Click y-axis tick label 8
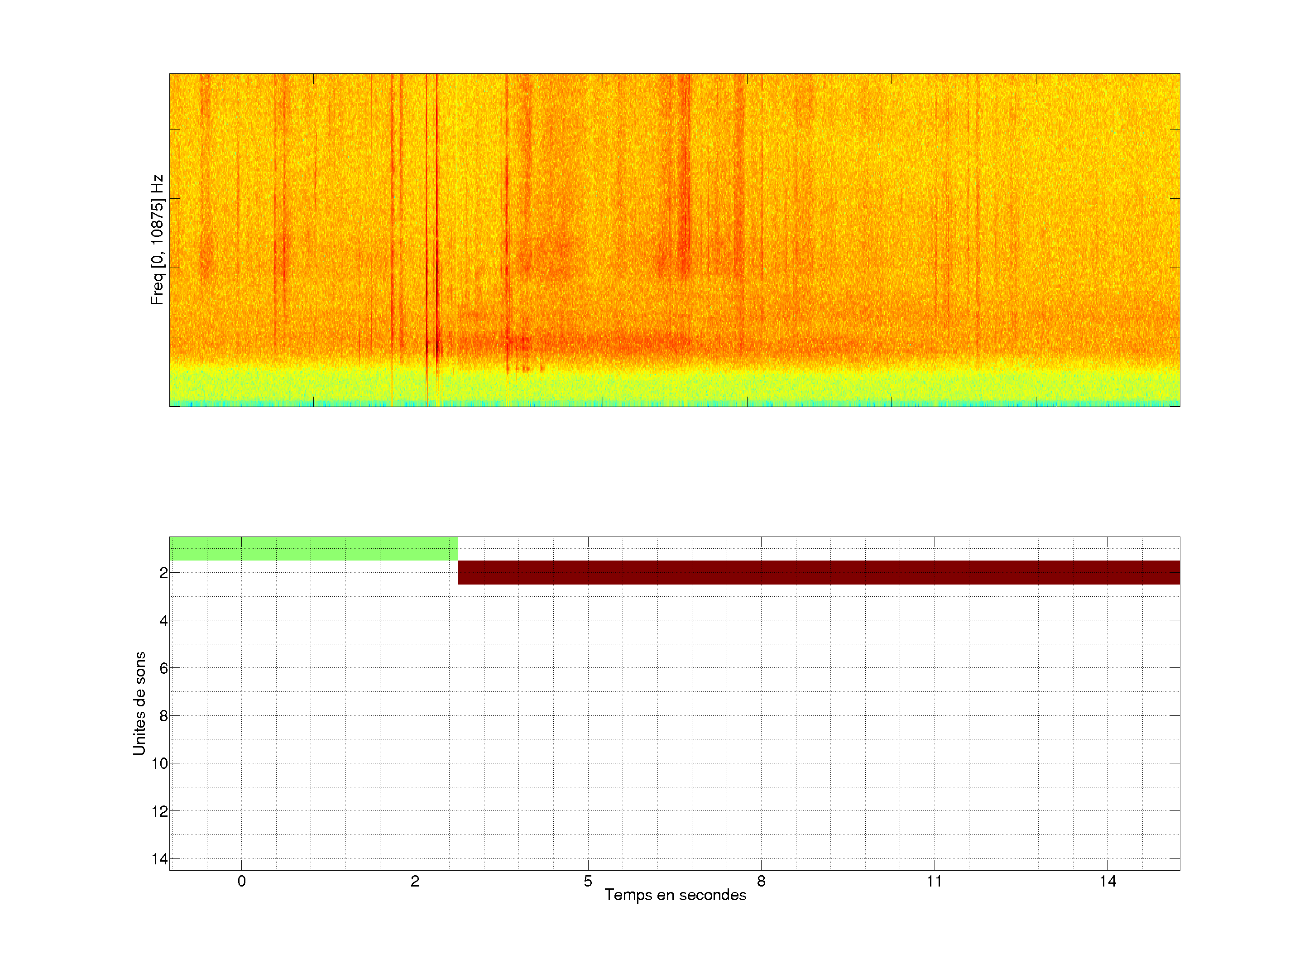Image resolution: width=1304 pixels, height=978 pixels. (163, 716)
